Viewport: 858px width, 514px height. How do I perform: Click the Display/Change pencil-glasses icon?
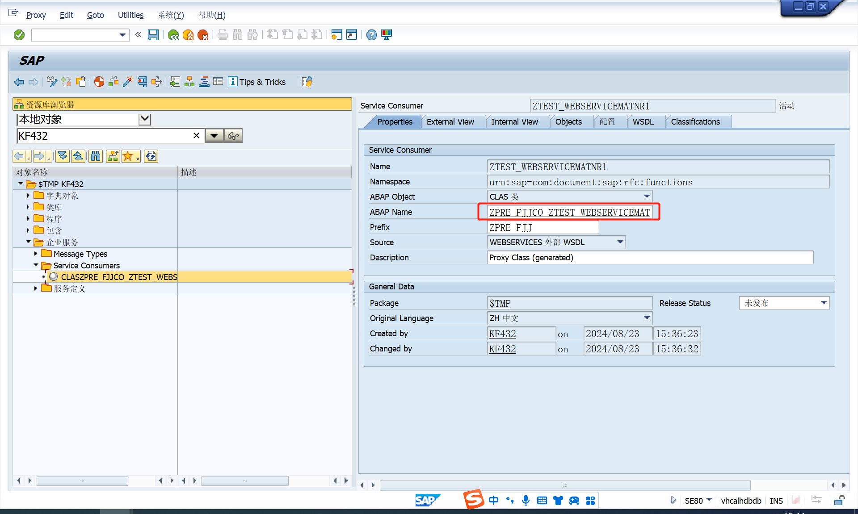pyautogui.click(x=52, y=82)
